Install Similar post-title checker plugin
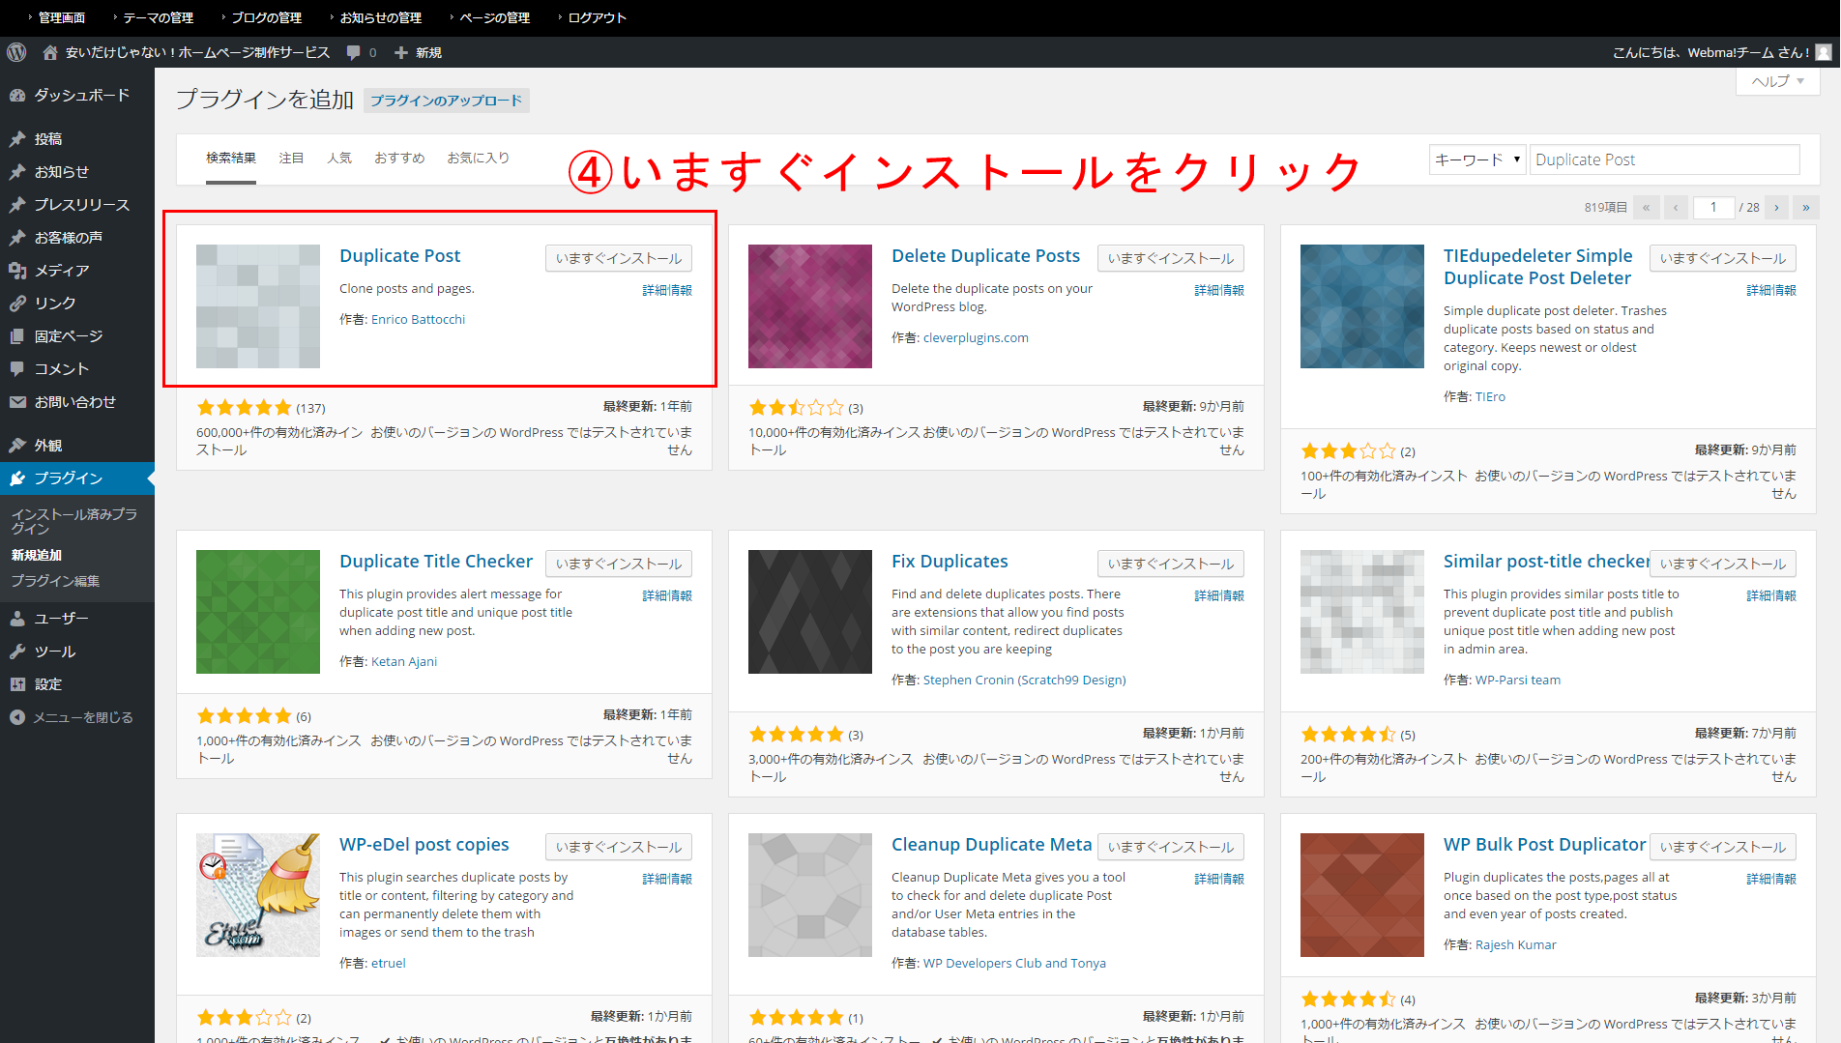This screenshot has height=1043, width=1841. tap(1723, 564)
